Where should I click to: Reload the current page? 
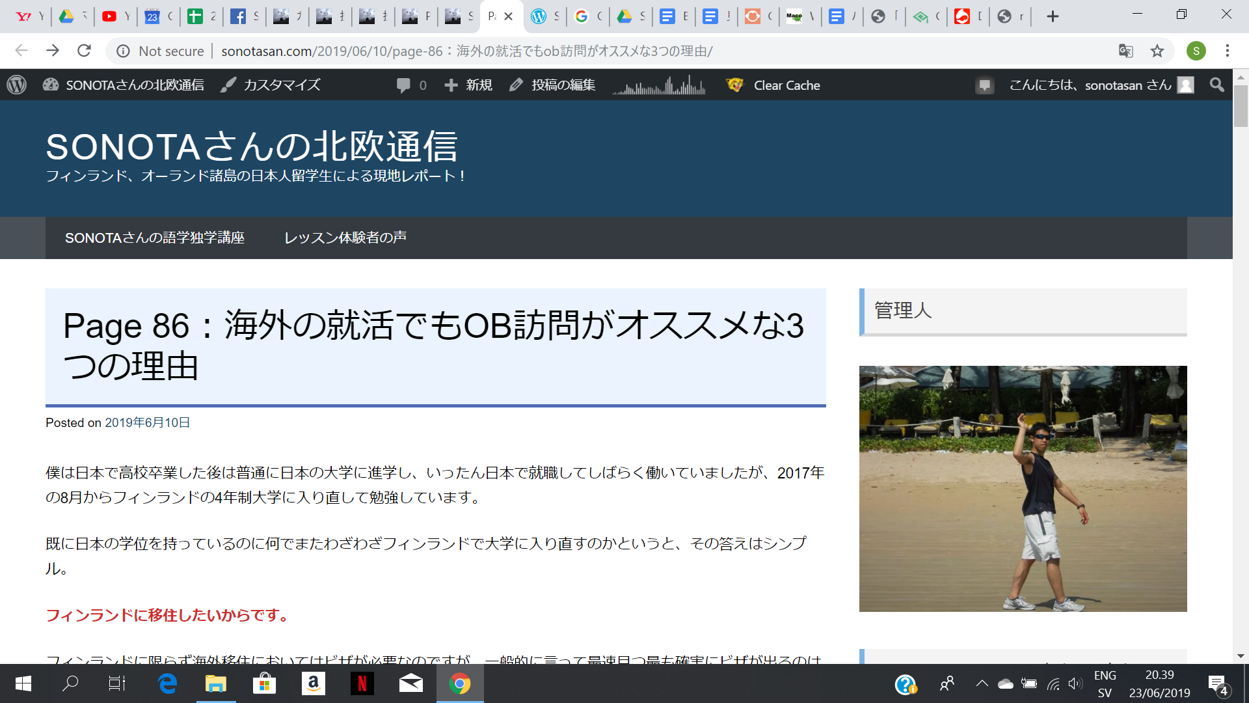tap(84, 51)
